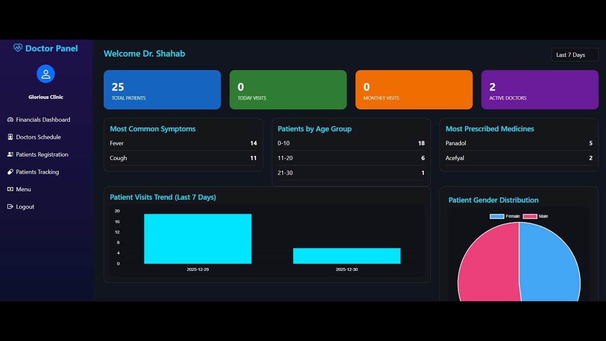Screen dimensions: 606x341
Task: Click the Menu sidebar icon
Action: [x=10, y=189]
